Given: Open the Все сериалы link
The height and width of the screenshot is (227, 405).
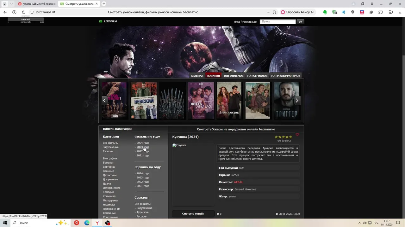Looking at the screenshot, I should pyautogui.click(x=142, y=204).
